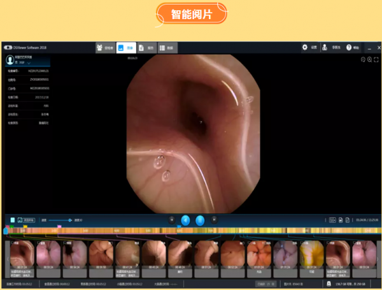
Task: Jump to previous frame button
Action: (171, 219)
